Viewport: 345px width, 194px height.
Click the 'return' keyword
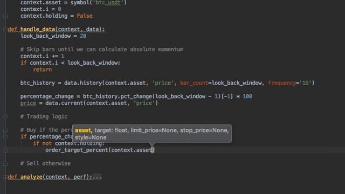point(43,70)
